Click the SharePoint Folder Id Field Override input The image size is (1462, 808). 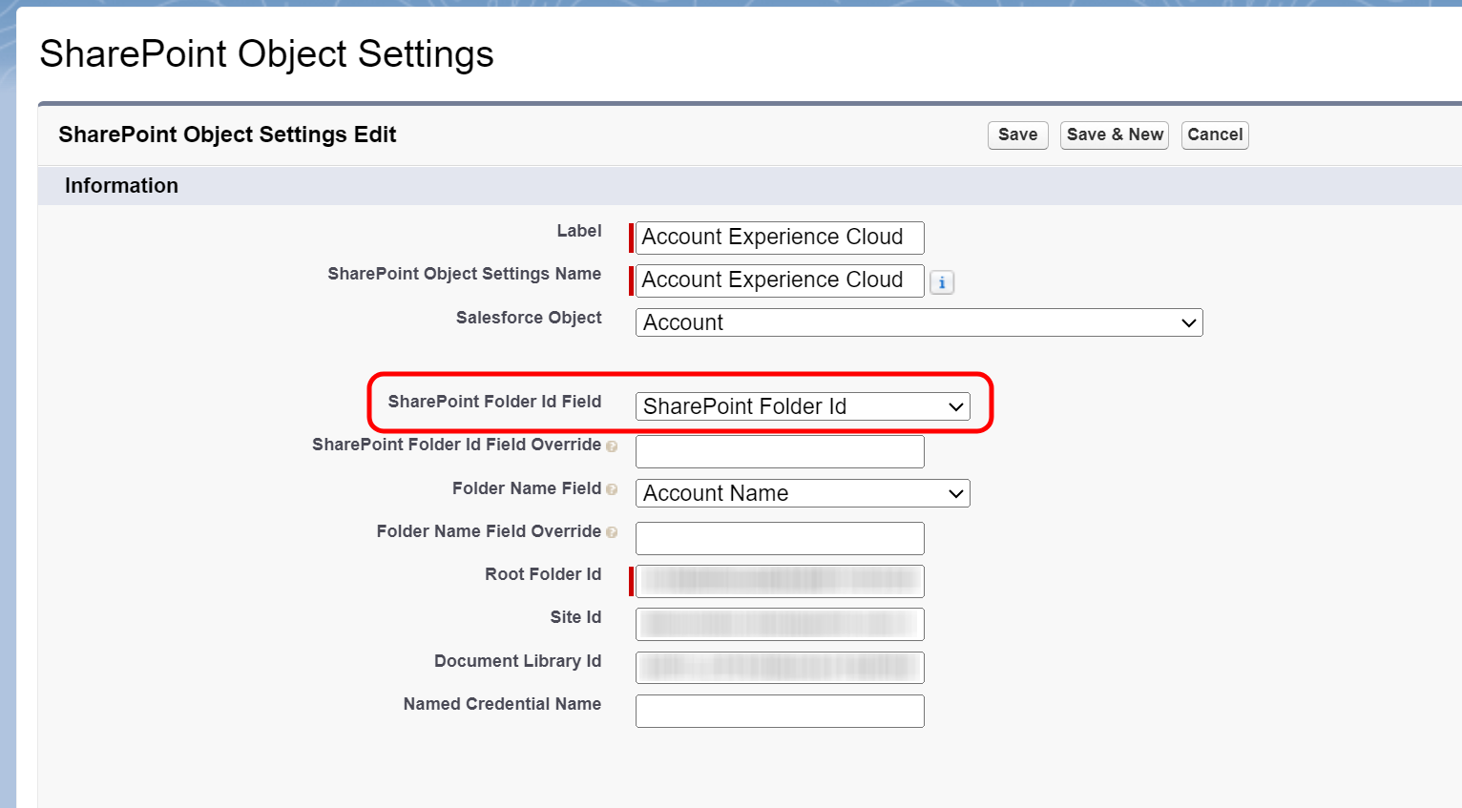(x=780, y=451)
